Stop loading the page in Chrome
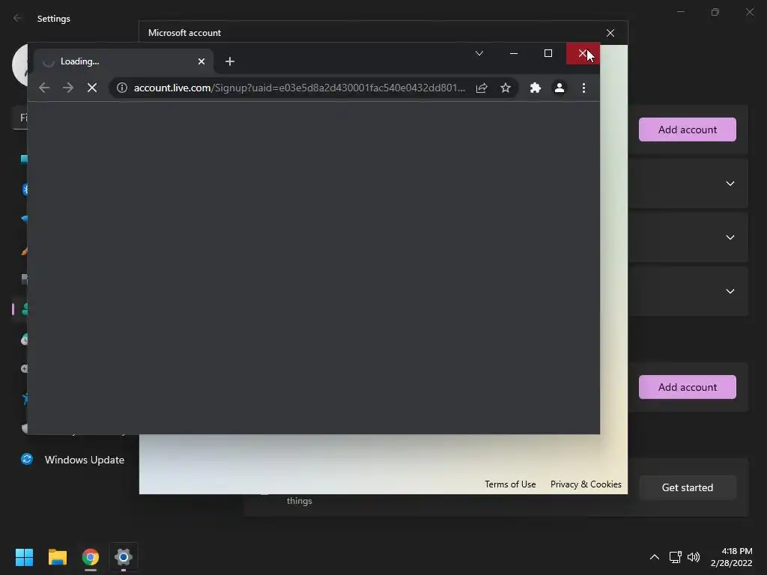 point(92,88)
